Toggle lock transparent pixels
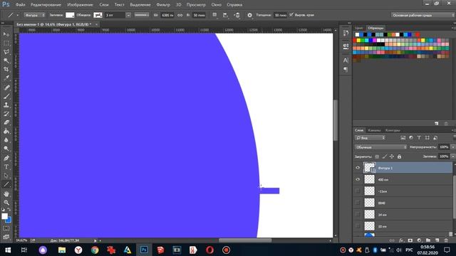Screen dimensions: 456x256 coord(377,156)
